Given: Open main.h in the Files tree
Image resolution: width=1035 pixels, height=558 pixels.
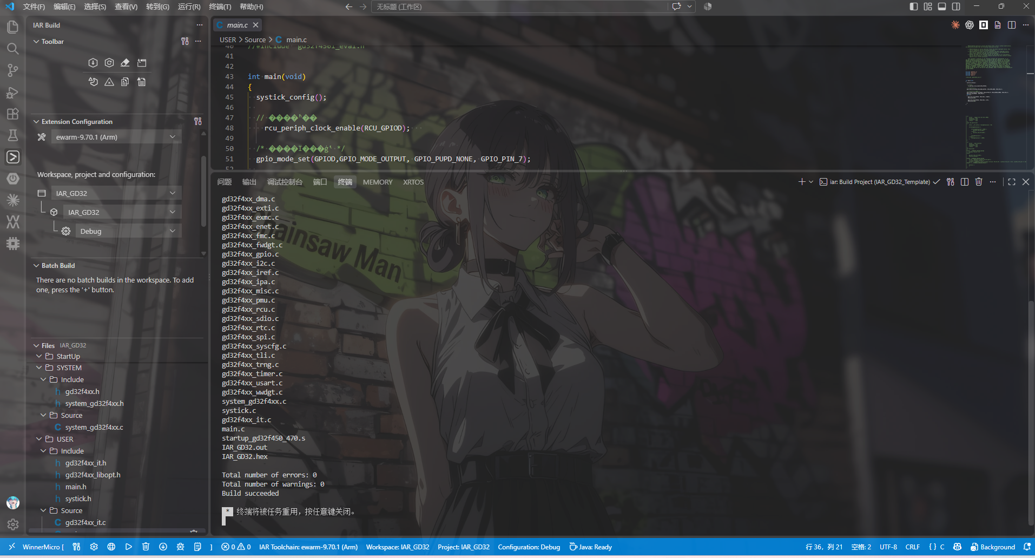Looking at the screenshot, I should point(76,487).
